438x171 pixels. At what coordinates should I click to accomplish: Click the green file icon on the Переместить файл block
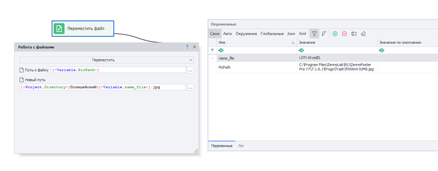59,29
